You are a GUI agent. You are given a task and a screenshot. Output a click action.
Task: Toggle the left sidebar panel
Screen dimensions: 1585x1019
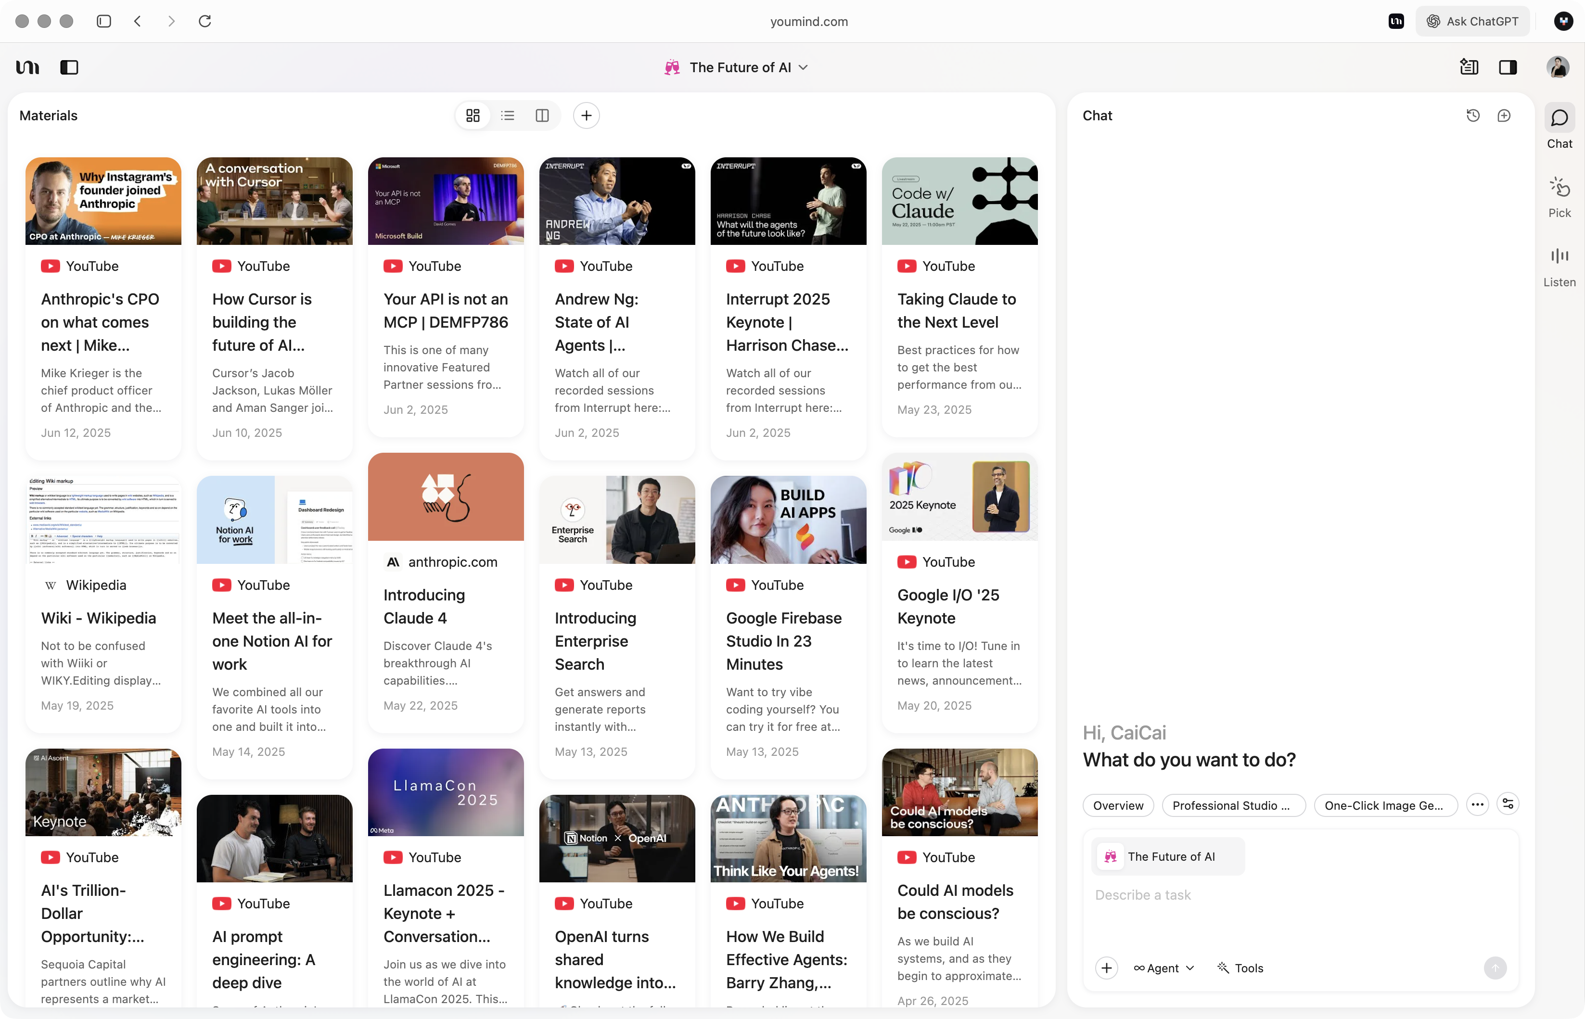click(x=69, y=67)
